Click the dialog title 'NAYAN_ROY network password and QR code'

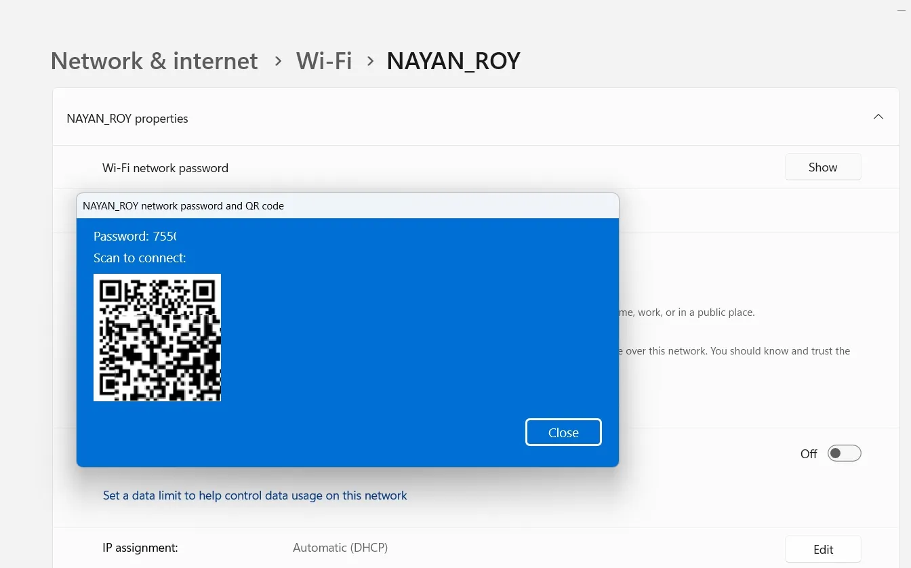click(x=183, y=206)
